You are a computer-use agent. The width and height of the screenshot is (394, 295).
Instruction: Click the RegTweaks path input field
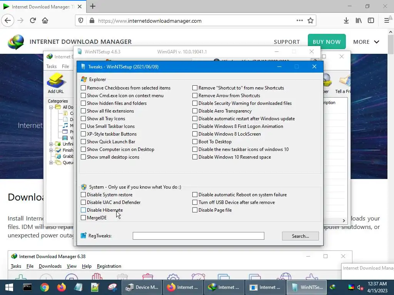198,236
